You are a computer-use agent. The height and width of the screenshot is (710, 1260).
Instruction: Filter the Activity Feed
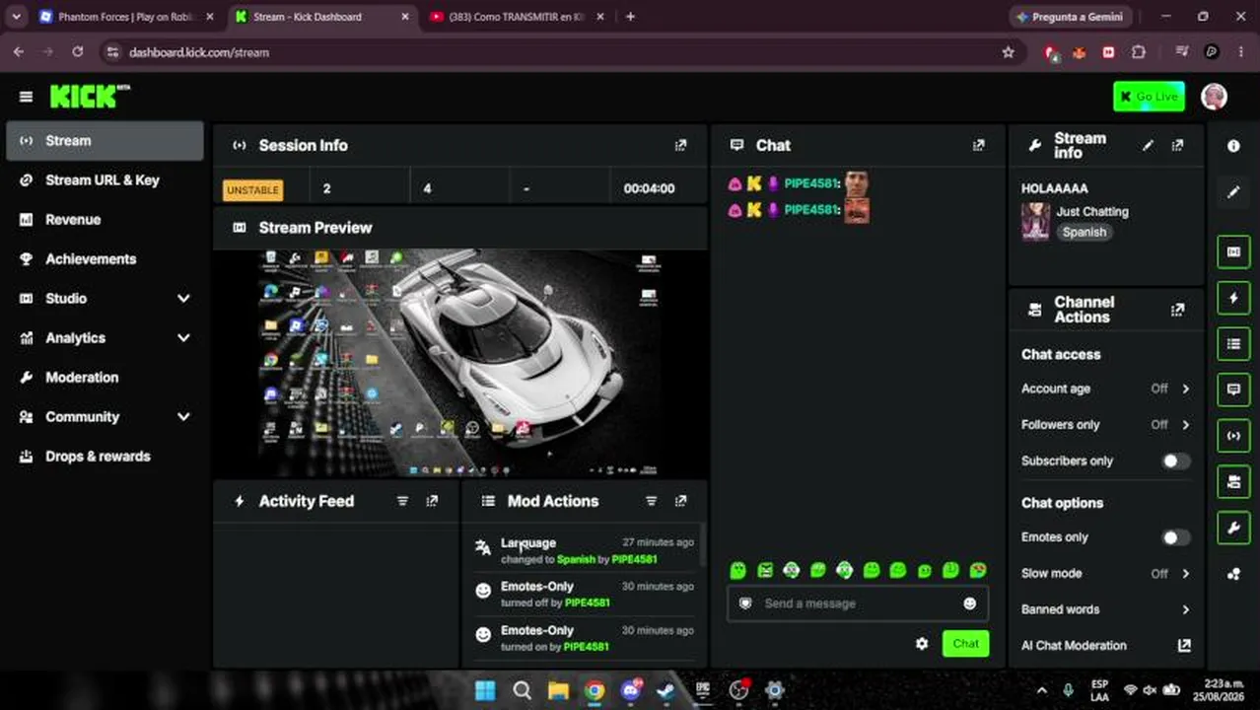click(x=402, y=501)
